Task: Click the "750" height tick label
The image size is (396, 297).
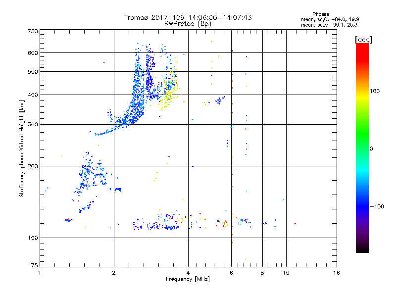Action: pos(33,31)
